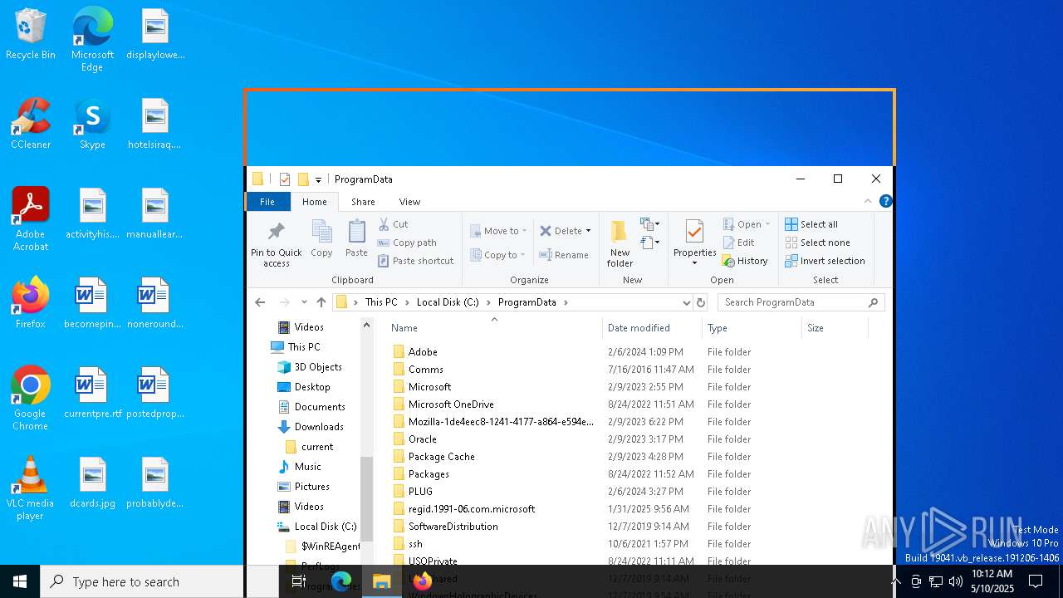Click Invert selection in ribbon

click(825, 261)
